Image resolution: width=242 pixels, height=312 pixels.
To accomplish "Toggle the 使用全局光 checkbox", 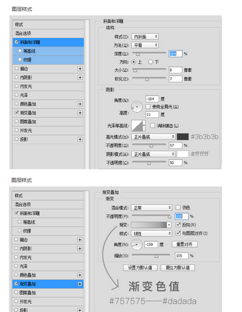I will (148, 107).
